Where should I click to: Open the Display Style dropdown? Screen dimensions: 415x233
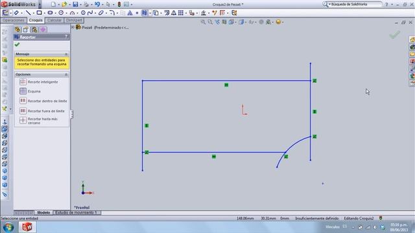coord(242,22)
